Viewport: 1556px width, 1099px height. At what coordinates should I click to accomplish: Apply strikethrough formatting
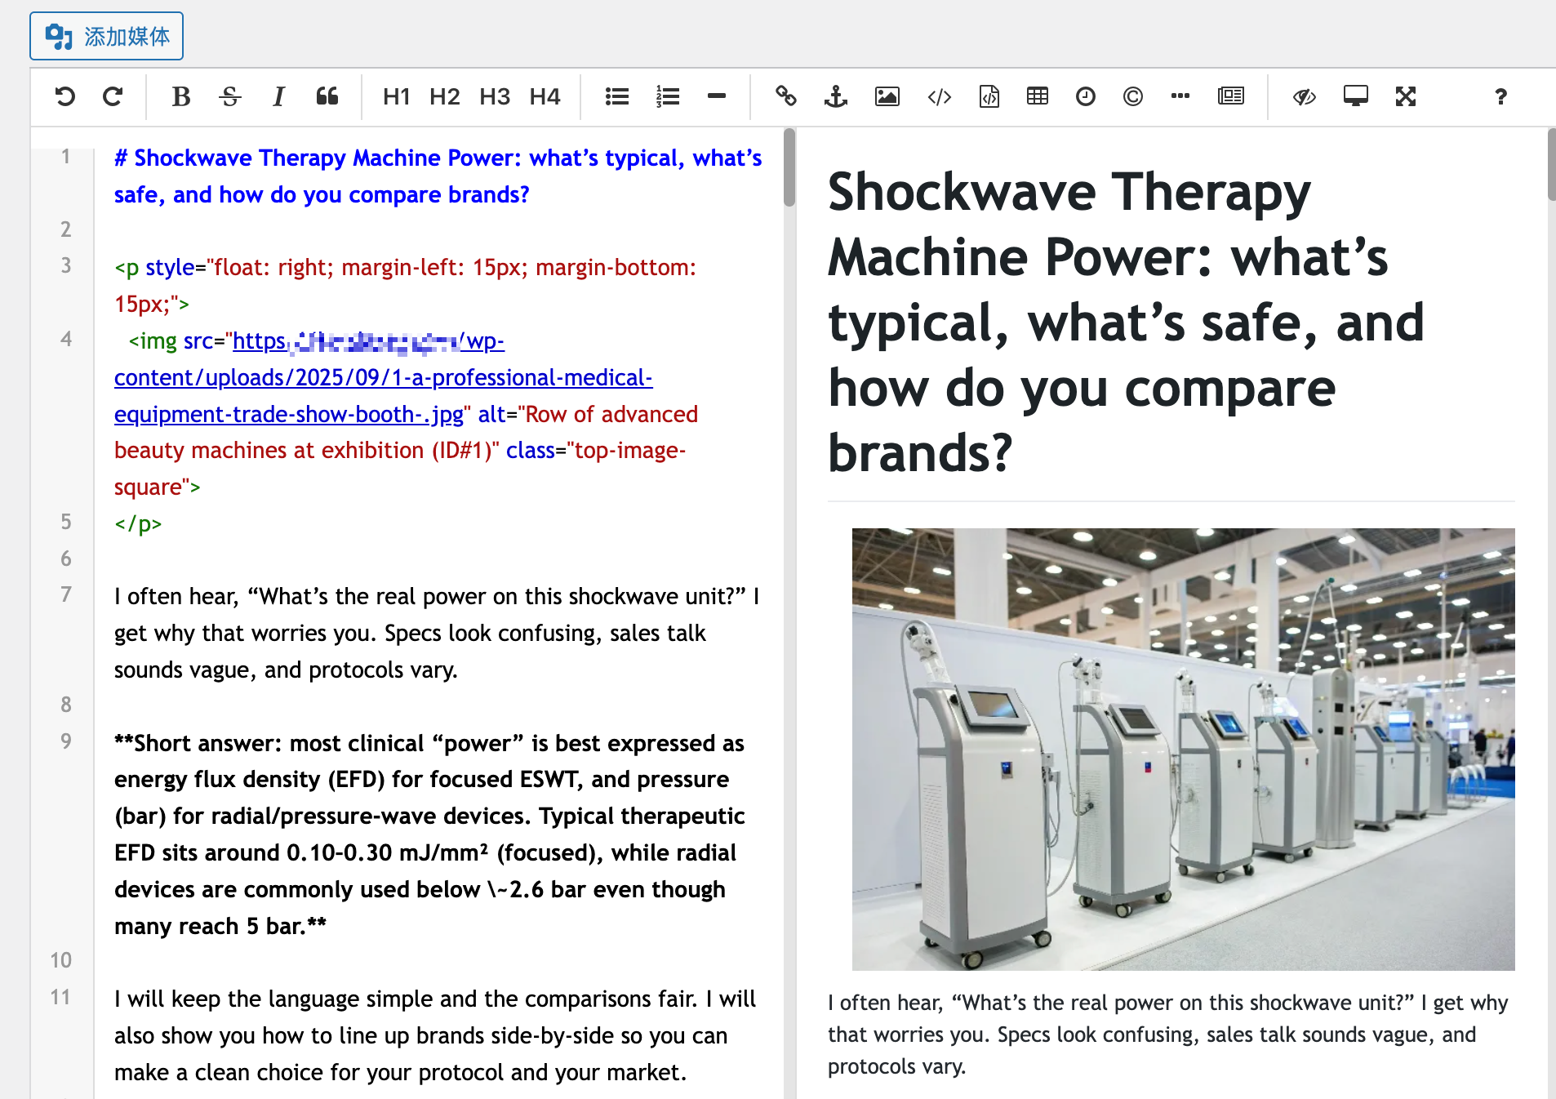[x=230, y=96]
